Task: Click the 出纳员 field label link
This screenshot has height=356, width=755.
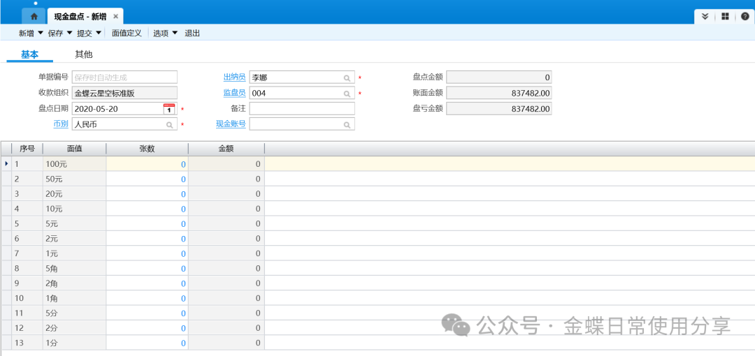Action: pyautogui.click(x=234, y=77)
